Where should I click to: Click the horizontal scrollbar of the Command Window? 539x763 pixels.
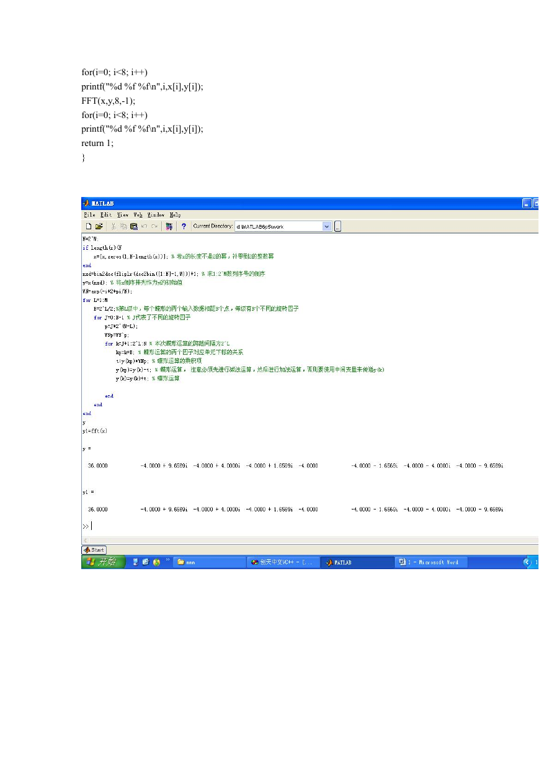(310, 540)
